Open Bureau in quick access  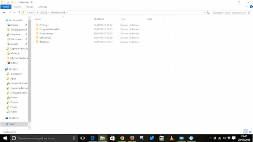click(x=14, y=25)
